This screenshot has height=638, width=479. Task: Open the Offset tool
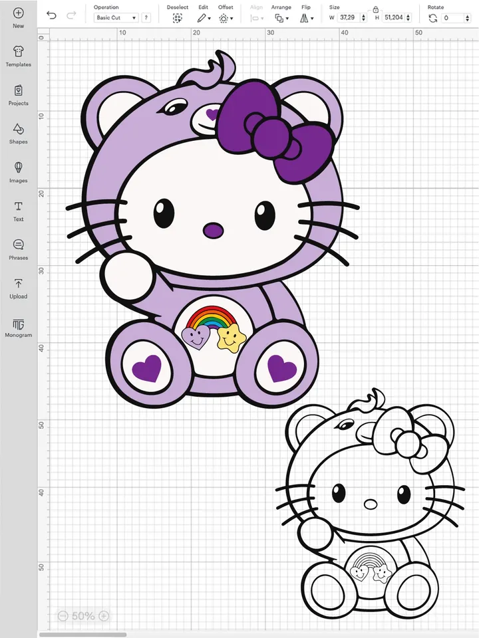[226, 19]
